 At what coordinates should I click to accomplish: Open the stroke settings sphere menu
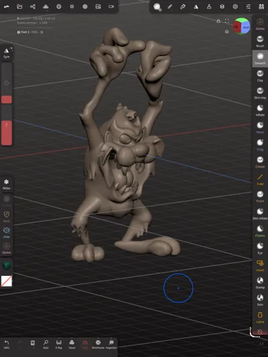(157, 7)
